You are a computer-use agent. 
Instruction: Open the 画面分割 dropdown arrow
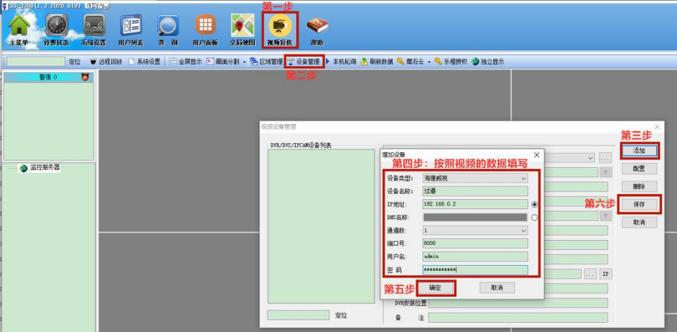244,62
